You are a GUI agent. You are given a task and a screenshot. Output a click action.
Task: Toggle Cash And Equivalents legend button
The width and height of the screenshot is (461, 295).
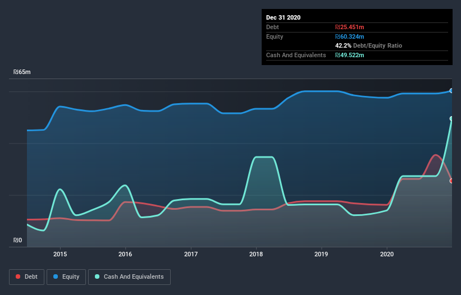pos(129,277)
